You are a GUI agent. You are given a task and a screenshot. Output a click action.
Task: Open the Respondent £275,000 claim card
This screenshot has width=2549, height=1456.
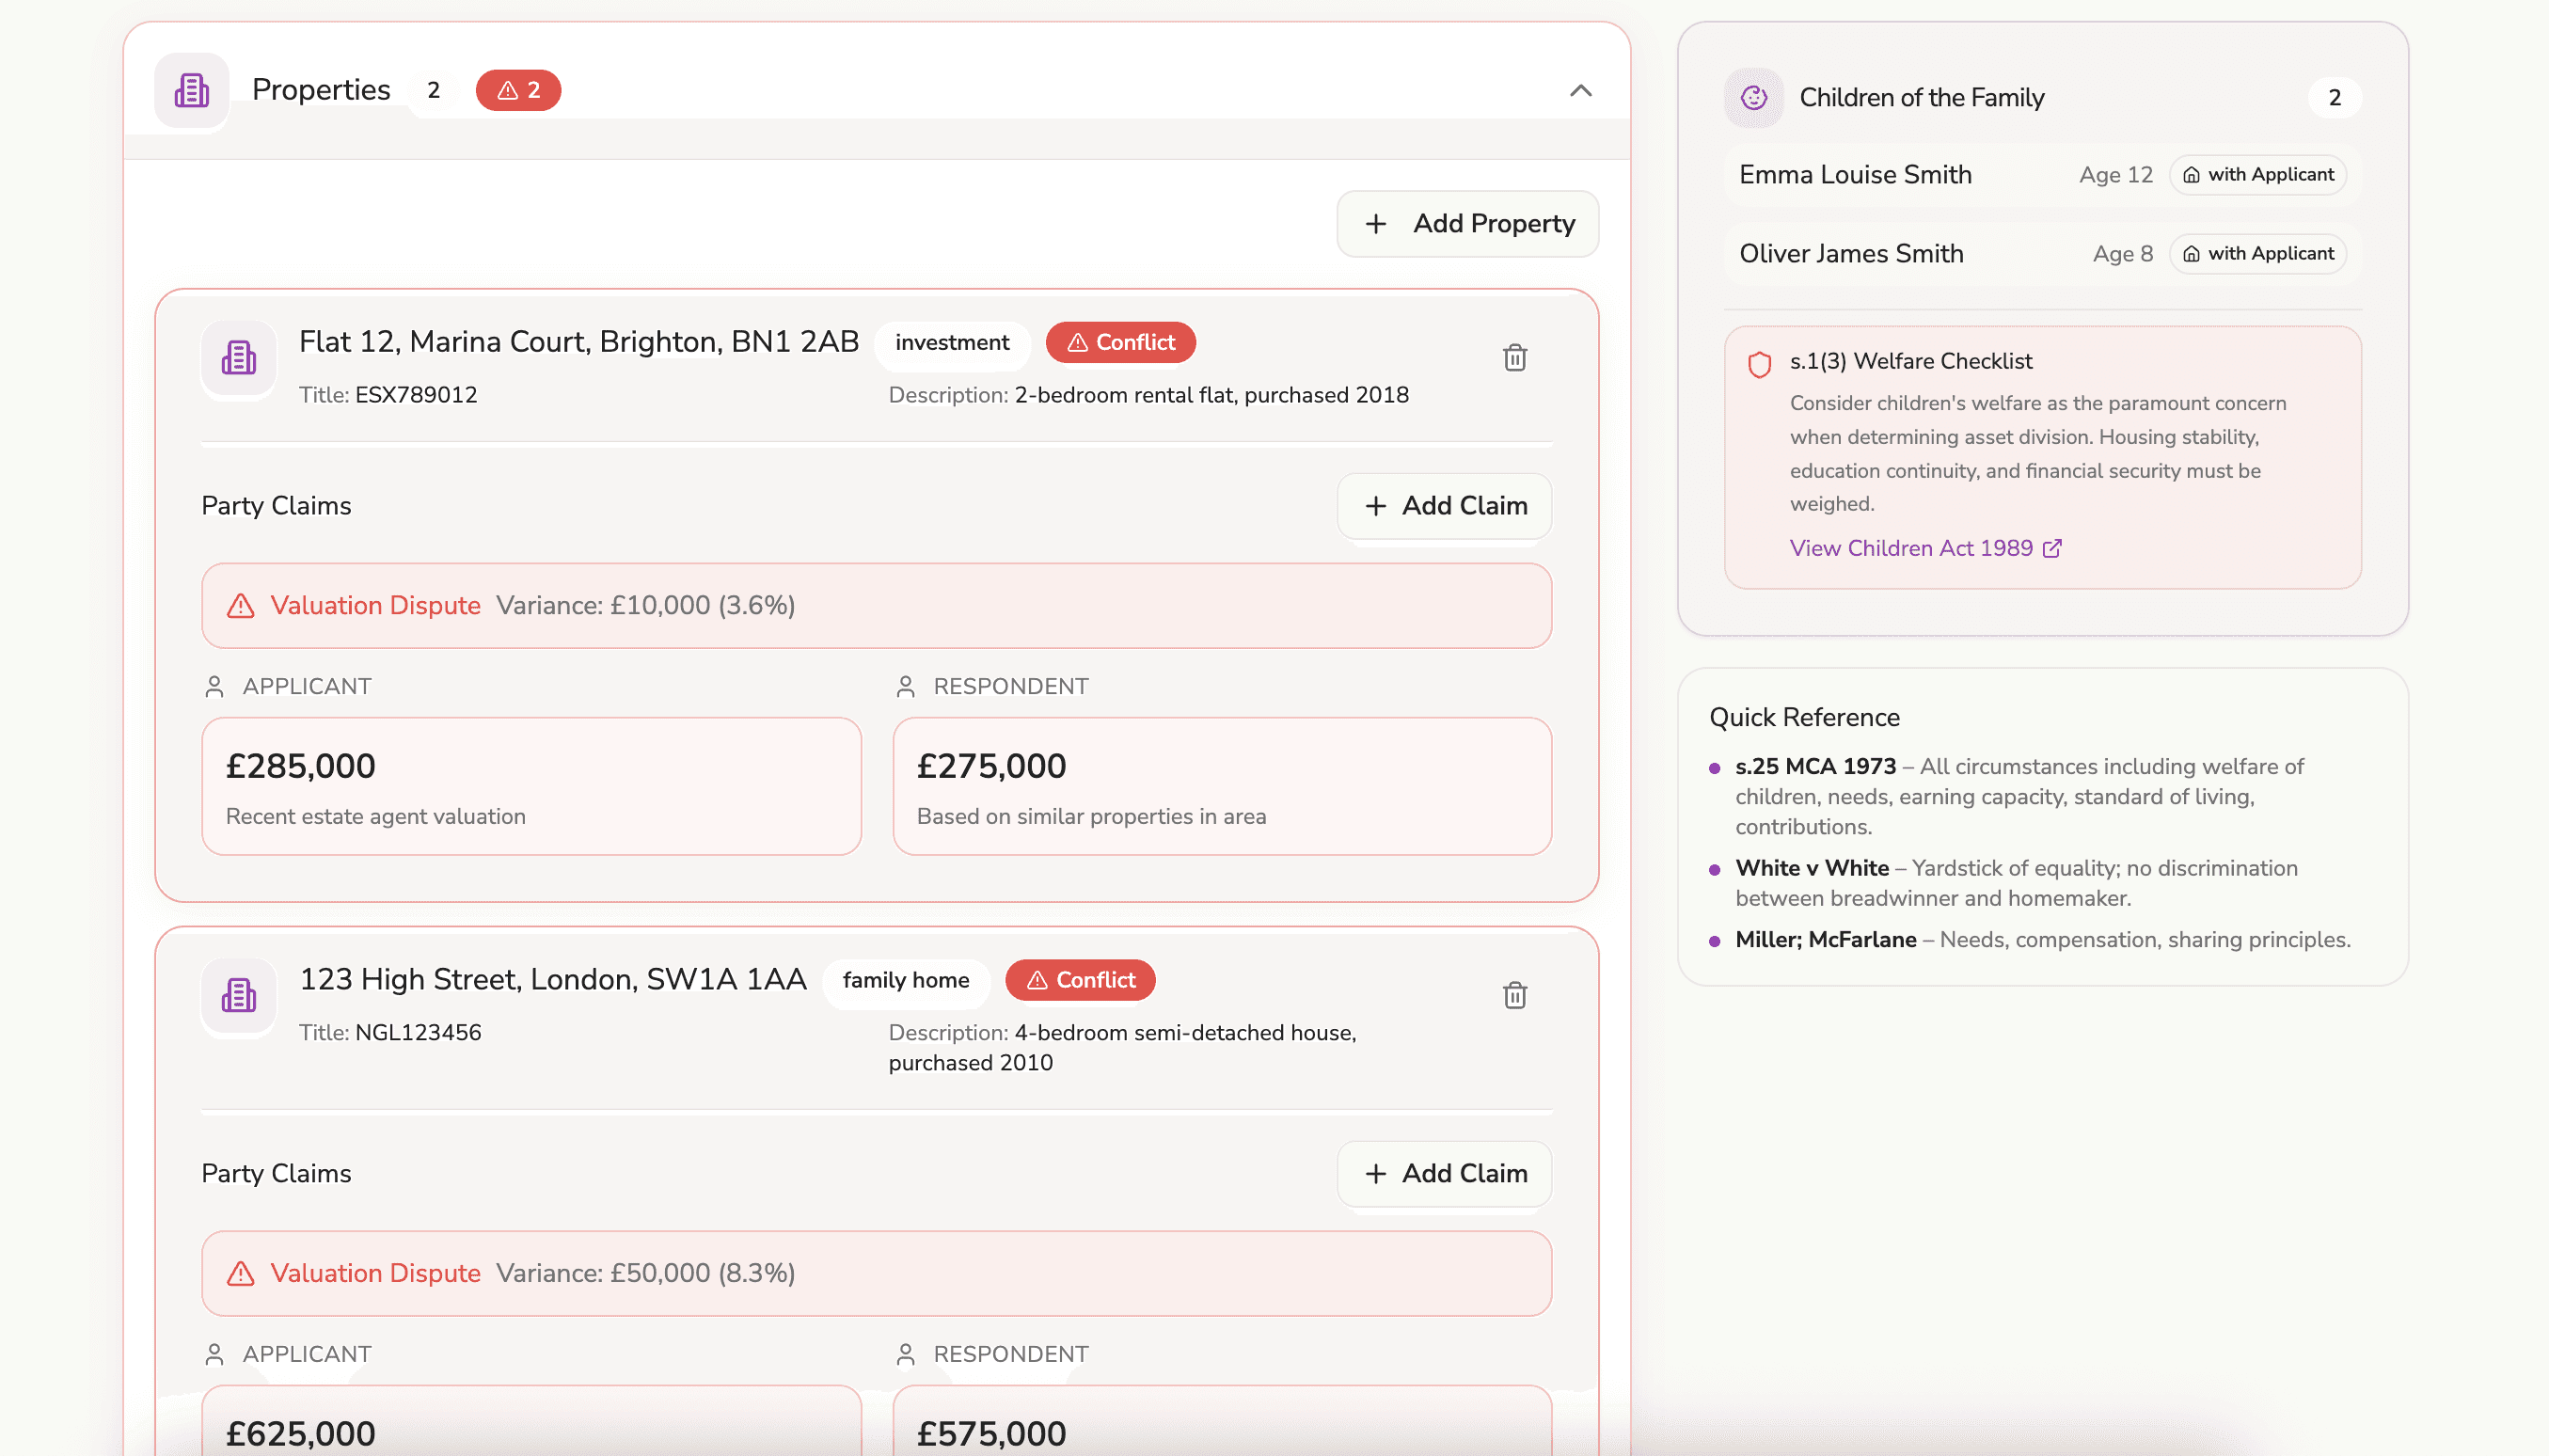[1221, 786]
